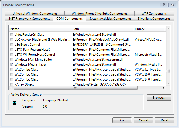Enable the VideoRenderCtl Class checkbox
This screenshot has width=179, height=128.
point(11,35)
